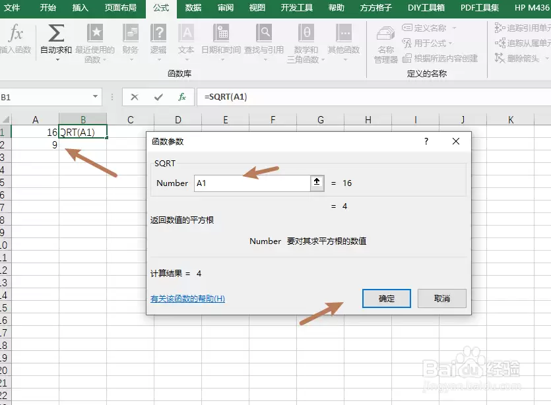Viewport: 551px width, 405px height.
Task: Click the Remove Arrows icon
Action: click(x=500, y=58)
